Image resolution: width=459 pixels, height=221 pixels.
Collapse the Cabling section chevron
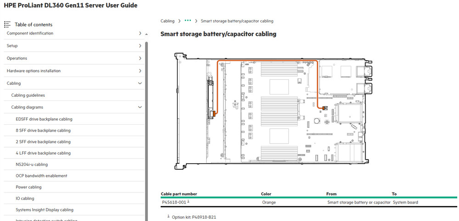coord(140,83)
